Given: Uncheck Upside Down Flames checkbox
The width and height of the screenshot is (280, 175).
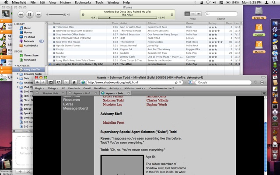Looking at the screenshot, I should tap(54, 45).
